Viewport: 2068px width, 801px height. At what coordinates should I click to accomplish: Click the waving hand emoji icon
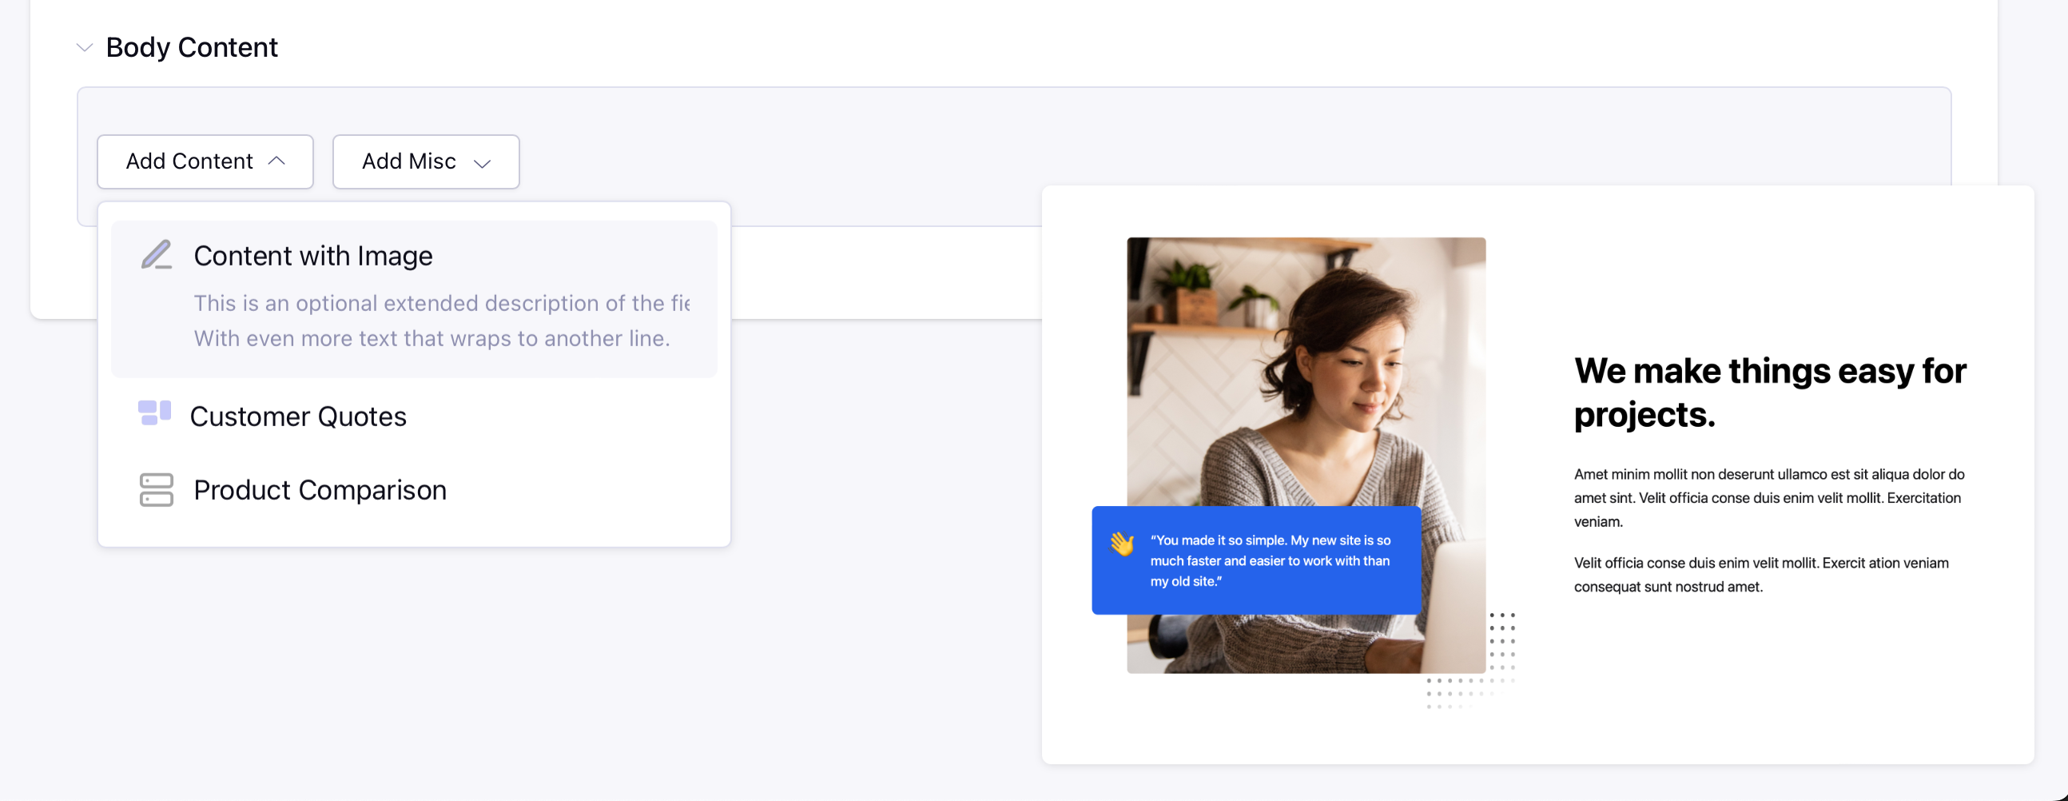coord(1123,544)
